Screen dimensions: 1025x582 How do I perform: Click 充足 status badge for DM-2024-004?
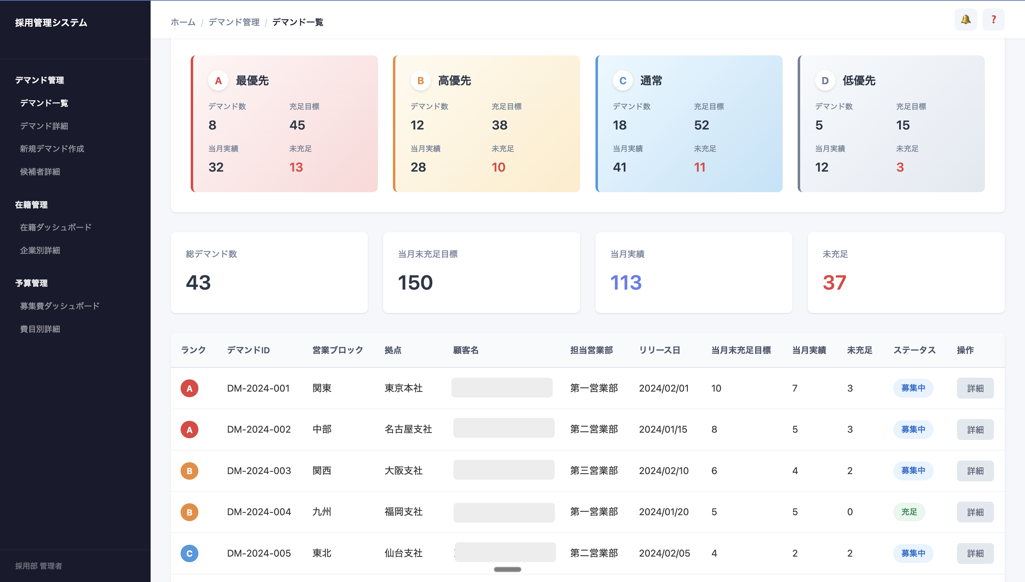click(909, 512)
